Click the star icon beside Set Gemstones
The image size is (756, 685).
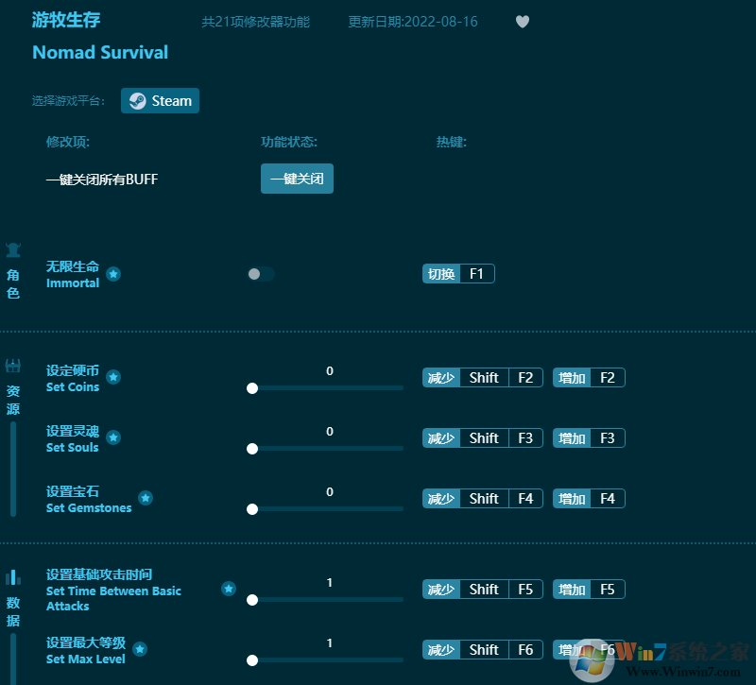click(146, 497)
